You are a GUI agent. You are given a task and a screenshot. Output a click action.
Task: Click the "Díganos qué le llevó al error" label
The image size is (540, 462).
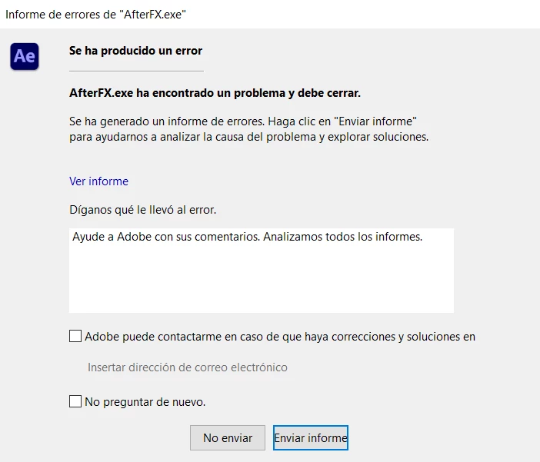[x=142, y=210]
